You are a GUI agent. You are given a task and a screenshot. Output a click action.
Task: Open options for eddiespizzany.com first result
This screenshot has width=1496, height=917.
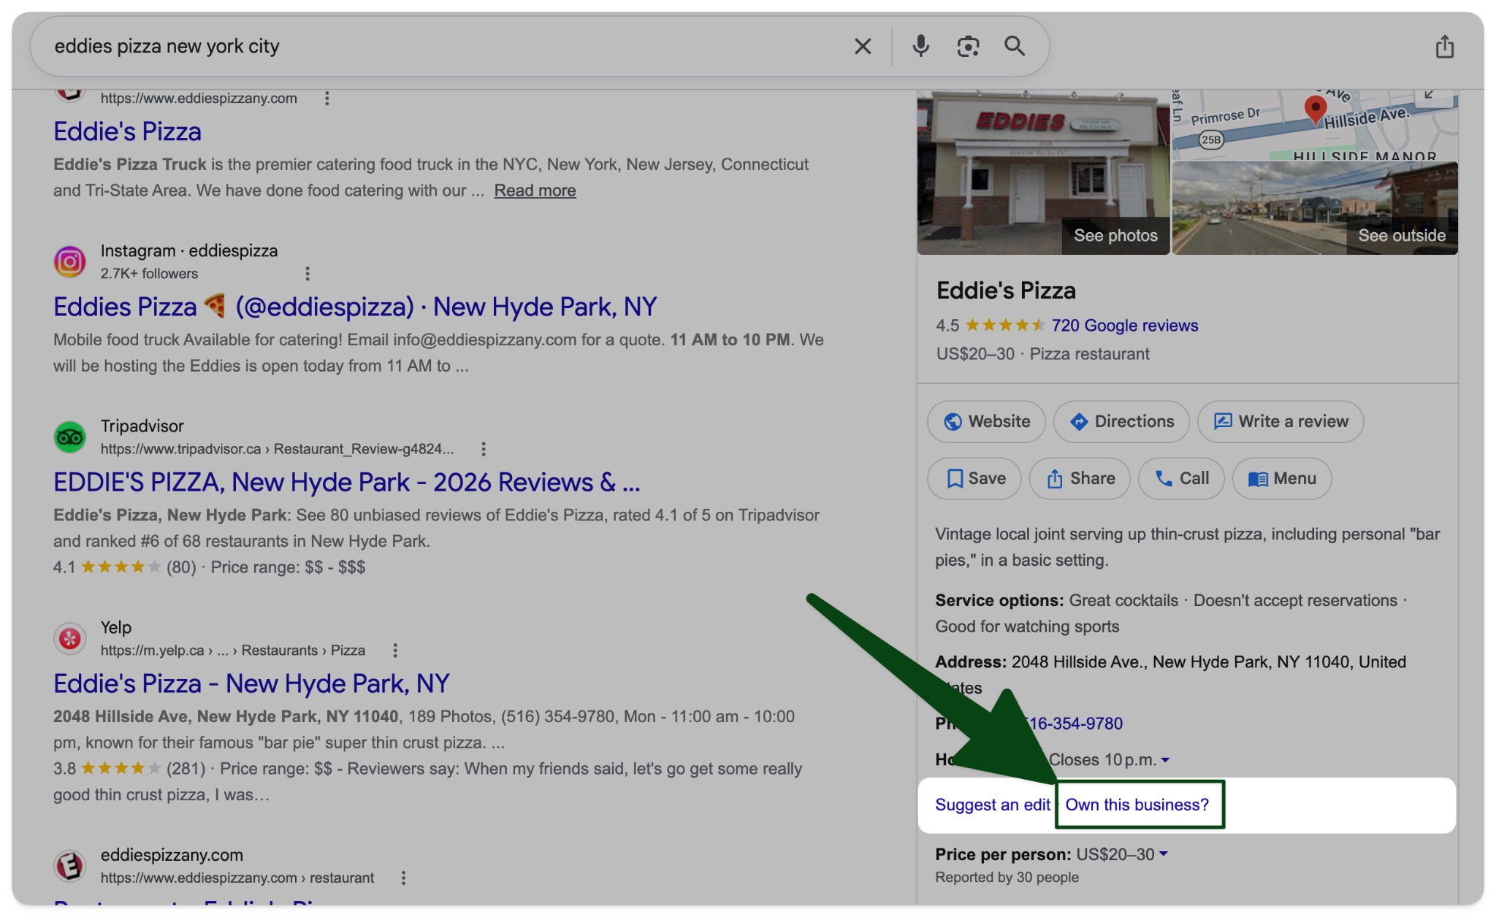click(327, 98)
